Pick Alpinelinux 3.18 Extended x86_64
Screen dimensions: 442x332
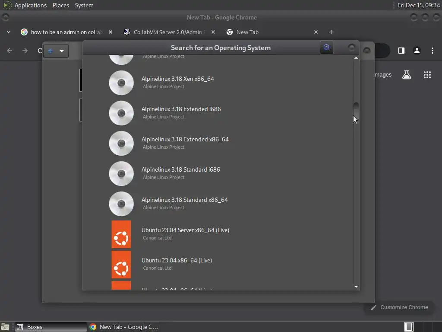(218, 143)
